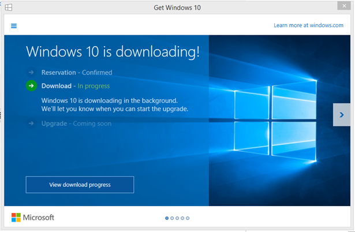Image resolution: width=355 pixels, height=232 pixels.
Task: Open Learn more at windows.com link
Action: click(x=308, y=25)
